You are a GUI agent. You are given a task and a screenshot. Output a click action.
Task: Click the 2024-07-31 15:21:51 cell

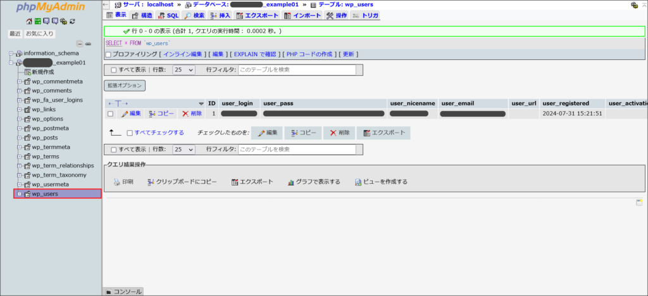(572, 114)
